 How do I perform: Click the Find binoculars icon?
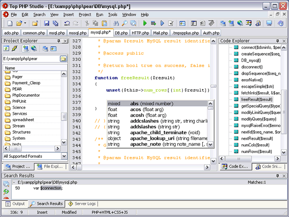(x=116, y=23)
